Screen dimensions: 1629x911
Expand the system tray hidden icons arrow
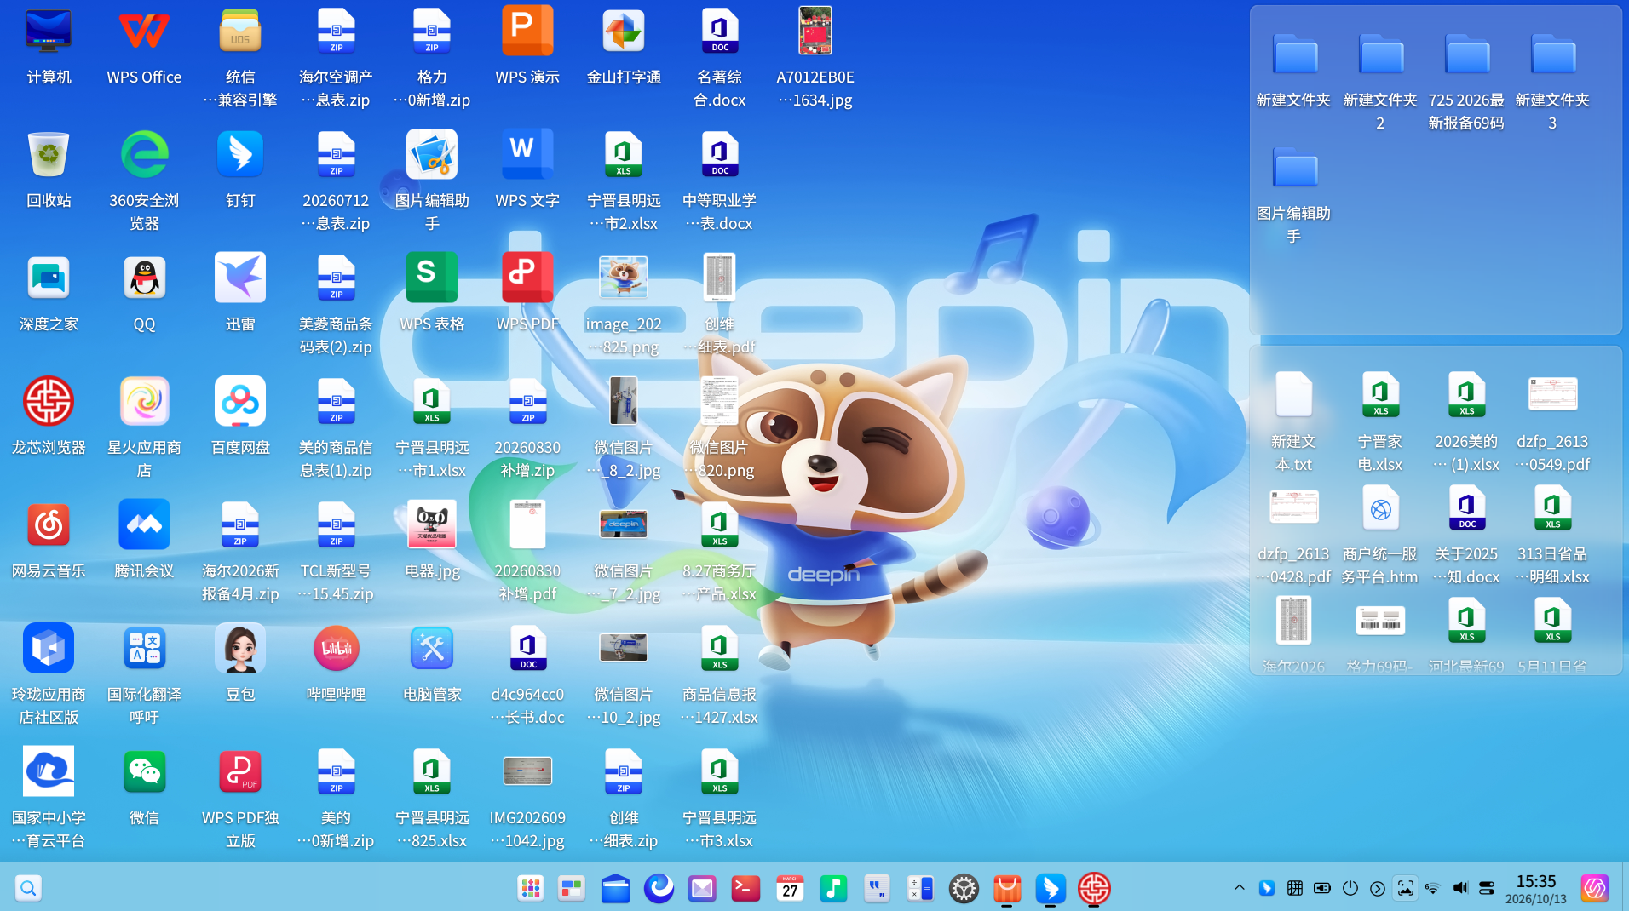tap(1240, 888)
